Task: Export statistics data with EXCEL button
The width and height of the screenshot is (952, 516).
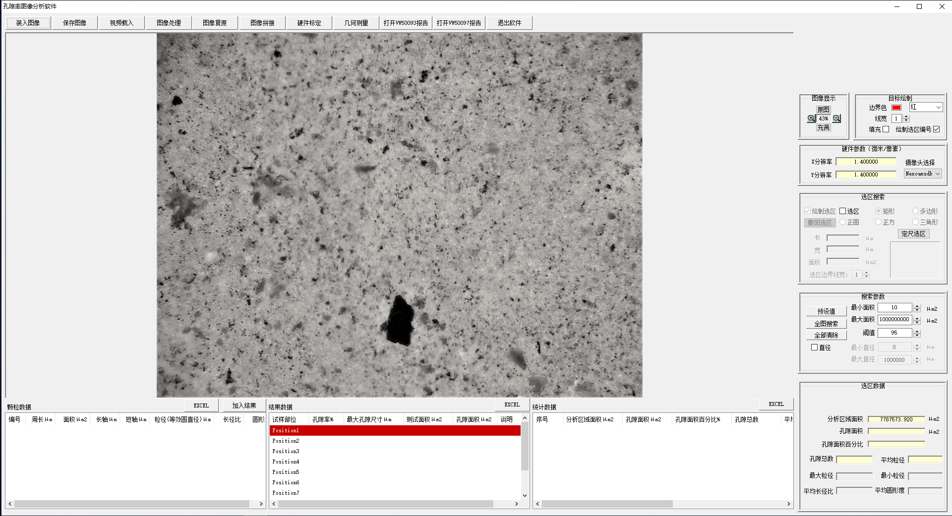Action: 776,404
